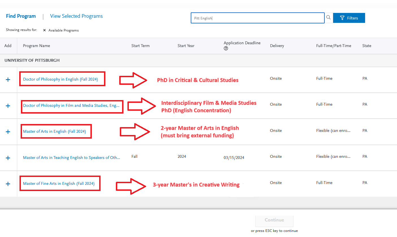Click PA state cell in Doctor of Philosophy in English row

tap(365, 78)
